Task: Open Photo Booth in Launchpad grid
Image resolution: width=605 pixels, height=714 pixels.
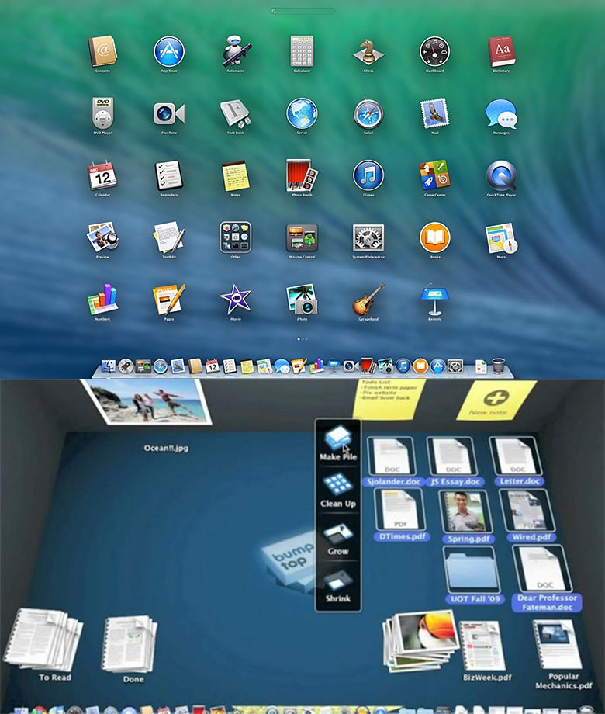Action: 302,175
